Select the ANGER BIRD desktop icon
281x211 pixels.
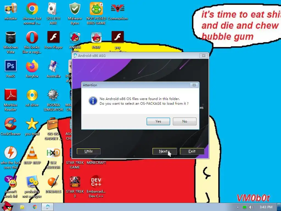tap(75, 42)
